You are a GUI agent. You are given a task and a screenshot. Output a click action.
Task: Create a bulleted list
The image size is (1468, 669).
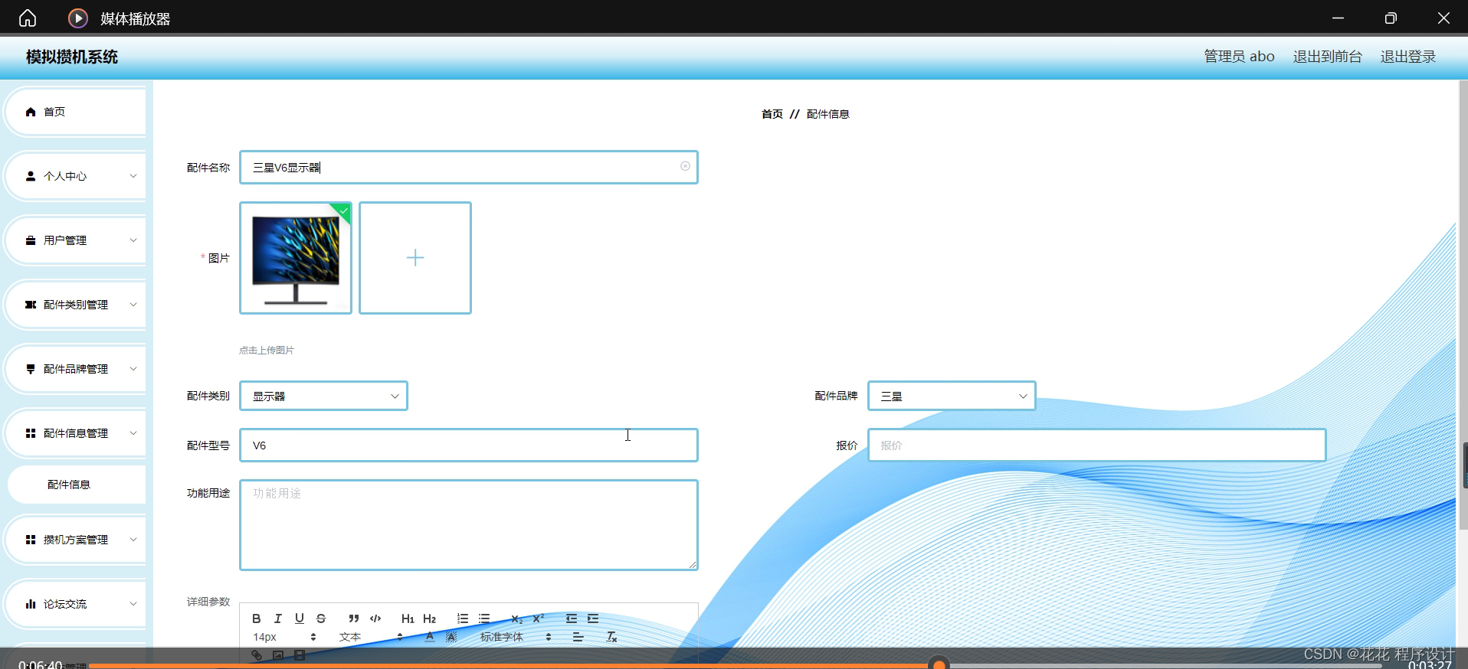click(x=483, y=618)
